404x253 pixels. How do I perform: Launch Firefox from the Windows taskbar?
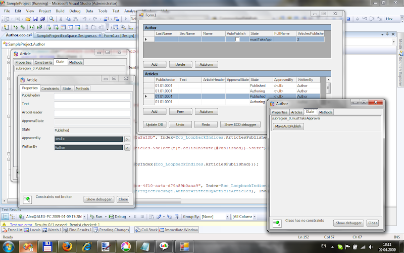(66, 246)
